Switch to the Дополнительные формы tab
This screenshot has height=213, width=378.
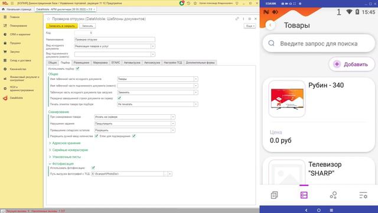click(200, 63)
